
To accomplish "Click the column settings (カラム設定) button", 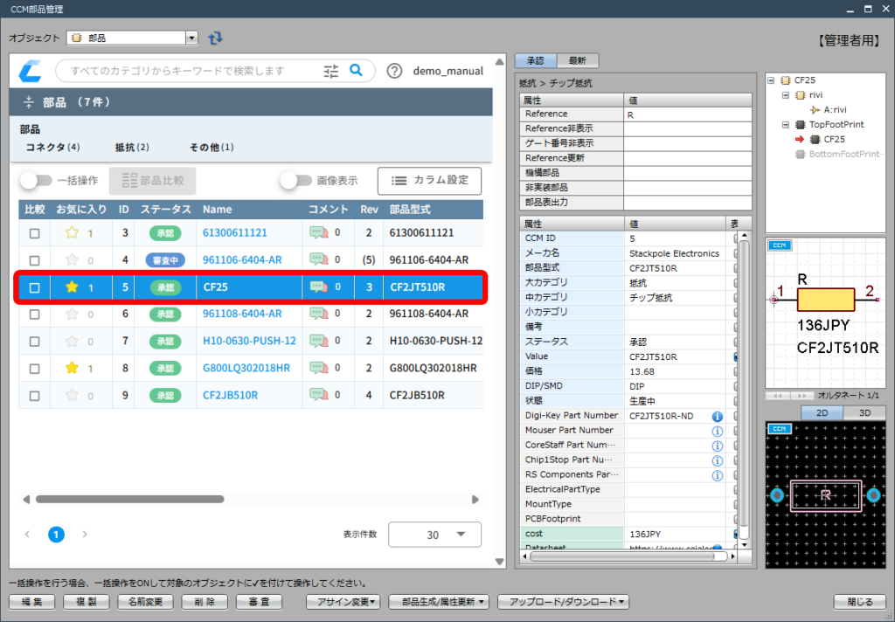I will tap(429, 180).
